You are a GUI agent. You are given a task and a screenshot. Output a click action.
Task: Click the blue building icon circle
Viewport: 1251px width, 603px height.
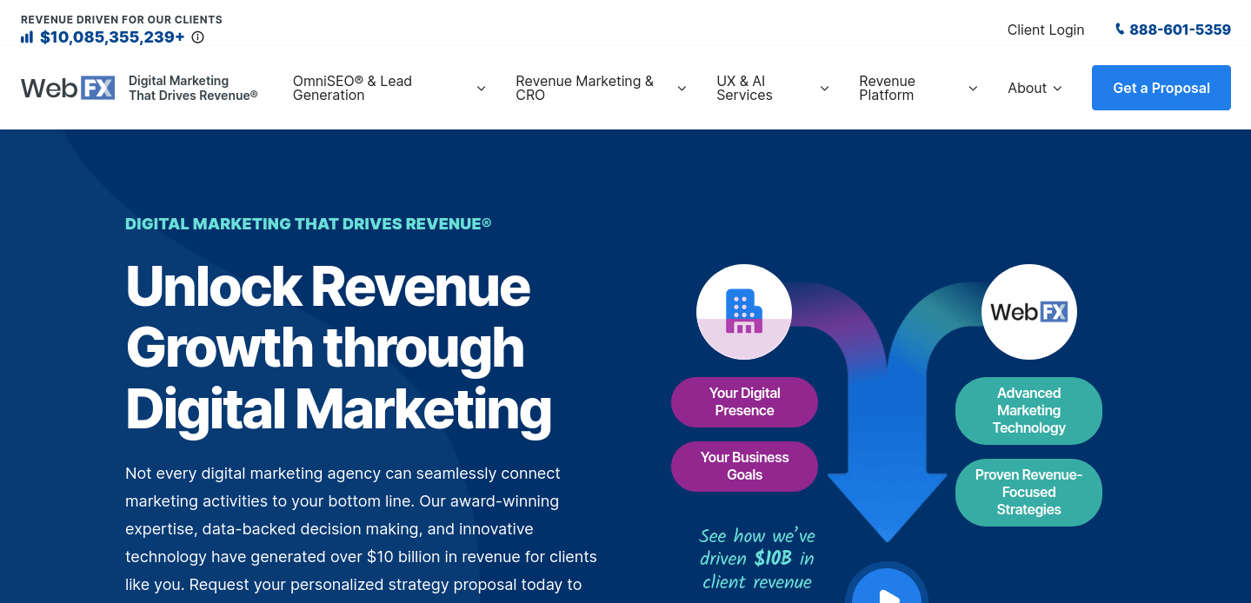pyautogui.click(x=743, y=312)
